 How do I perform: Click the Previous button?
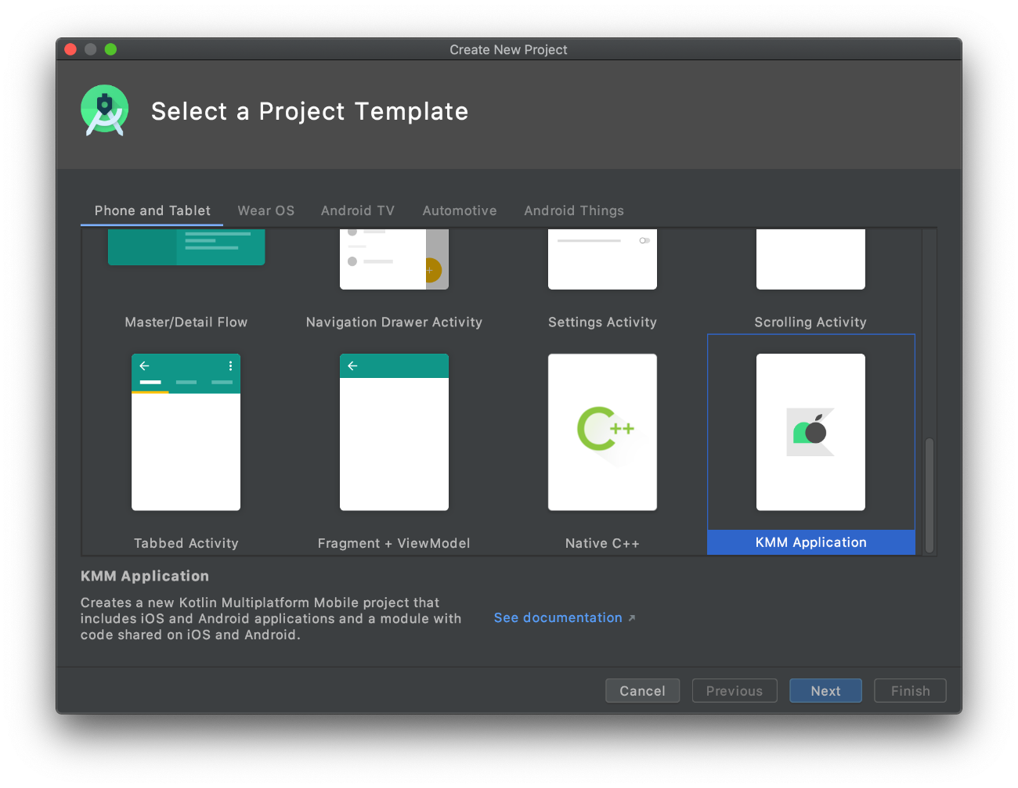735,691
